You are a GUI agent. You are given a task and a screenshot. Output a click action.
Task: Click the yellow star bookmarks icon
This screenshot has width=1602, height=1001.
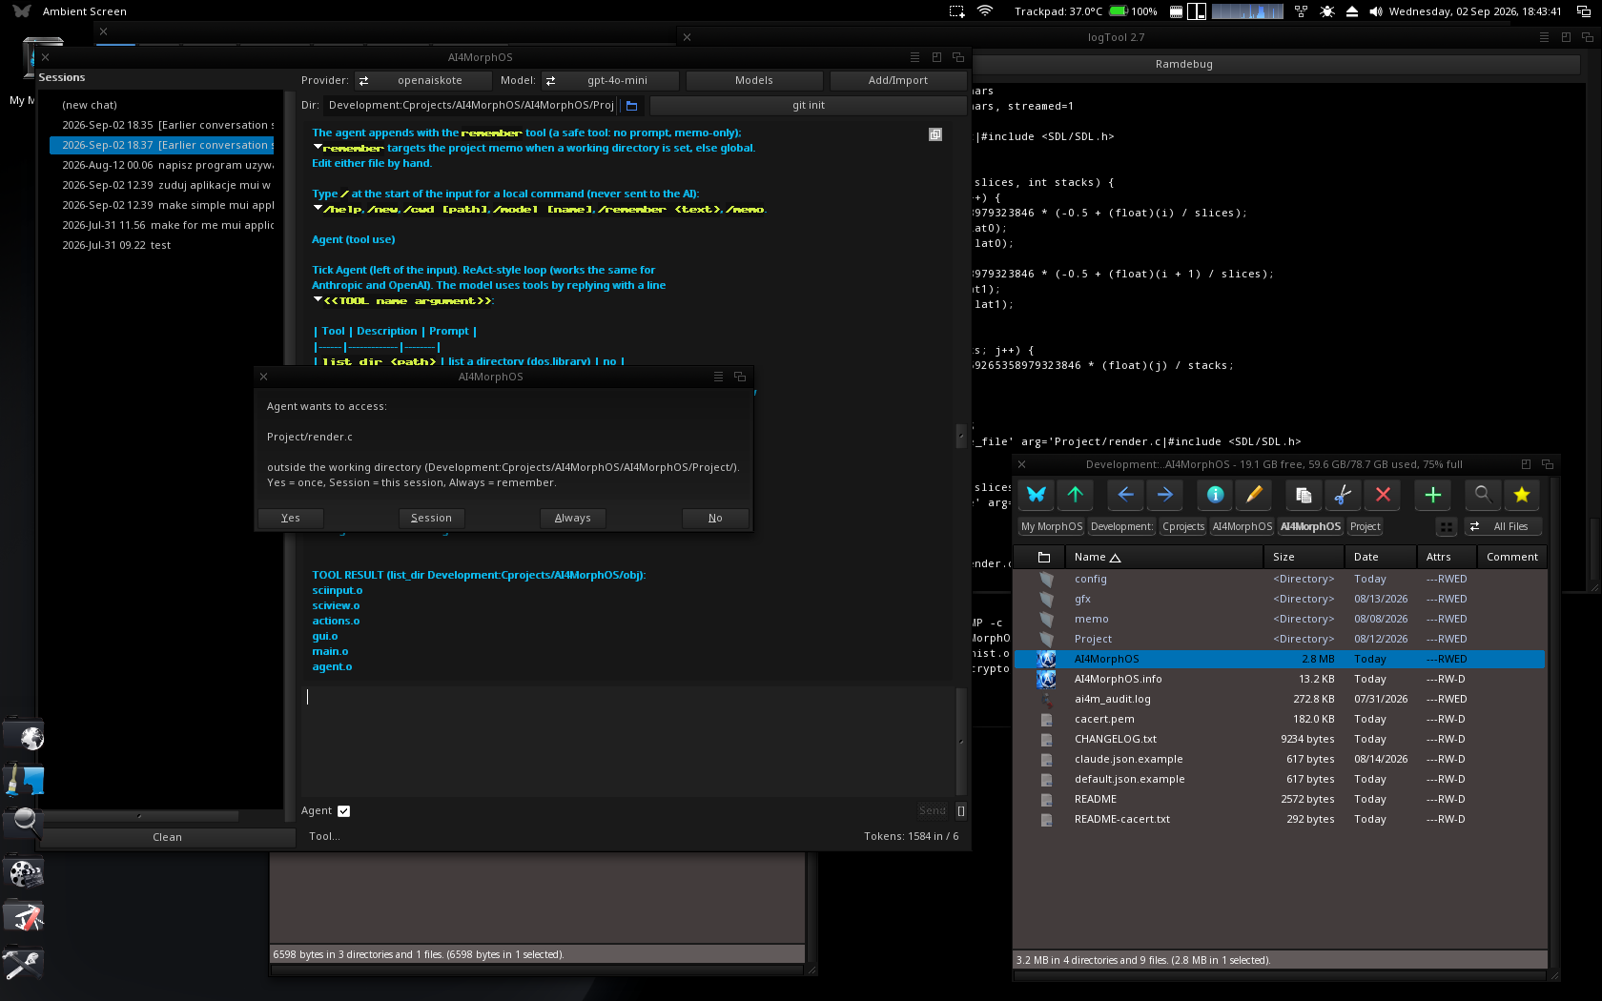[1522, 494]
